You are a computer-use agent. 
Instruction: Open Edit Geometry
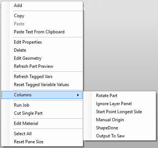(42, 58)
